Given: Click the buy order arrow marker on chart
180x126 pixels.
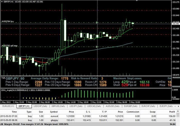Looking at the screenshot, I should point(97,23).
